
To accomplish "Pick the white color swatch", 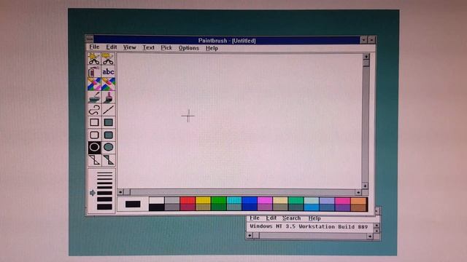I will coord(156,201).
